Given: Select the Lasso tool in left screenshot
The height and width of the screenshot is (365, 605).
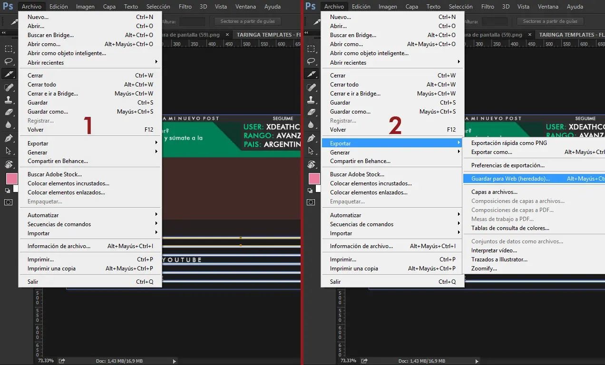Looking at the screenshot, I should click(x=9, y=61).
